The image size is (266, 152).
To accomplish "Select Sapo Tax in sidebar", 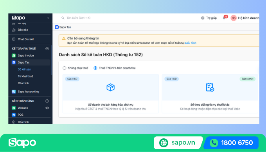I will click(31, 62).
